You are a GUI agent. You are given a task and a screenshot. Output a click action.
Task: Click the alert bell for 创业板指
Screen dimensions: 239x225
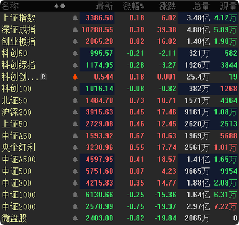point(75,42)
